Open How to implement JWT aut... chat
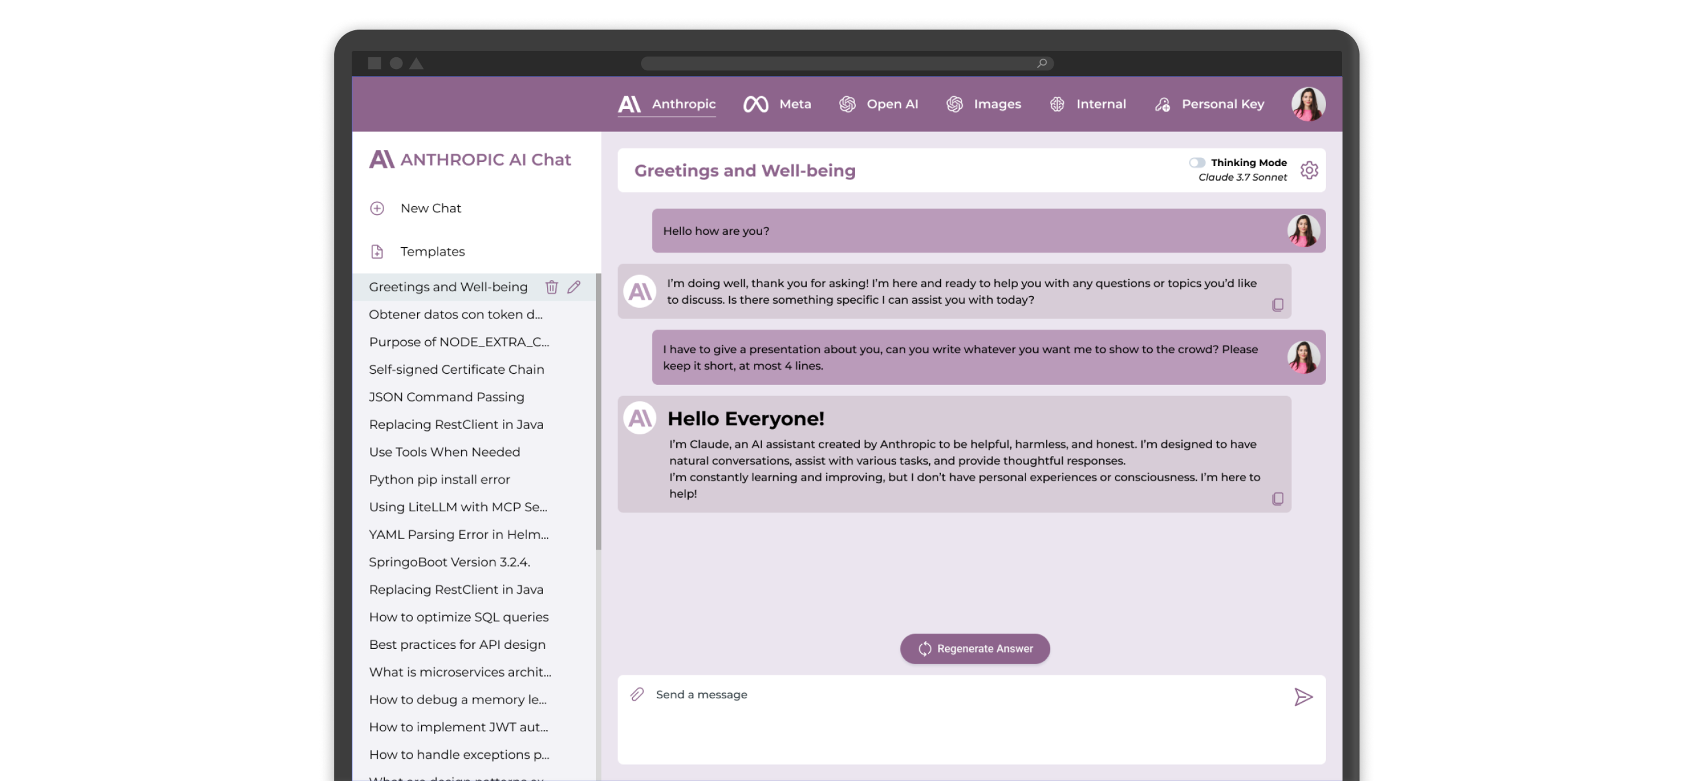 point(458,728)
